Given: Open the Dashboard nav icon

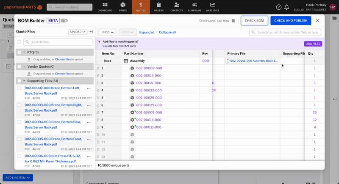Looking at the screenshot, I should [x=105, y=7].
